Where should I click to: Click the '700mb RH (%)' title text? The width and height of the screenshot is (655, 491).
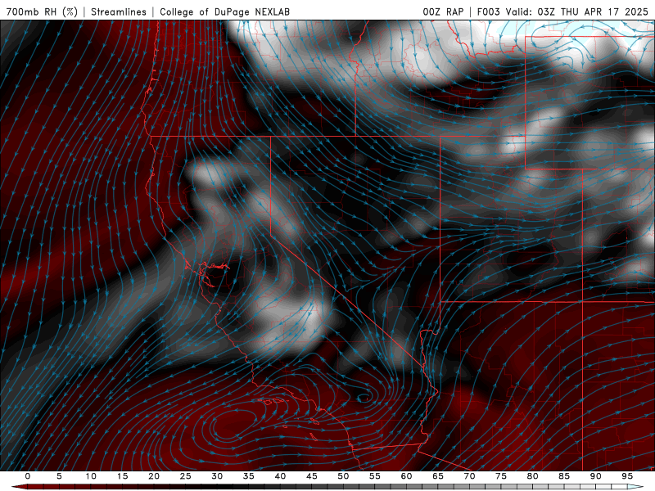(x=42, y=11)
